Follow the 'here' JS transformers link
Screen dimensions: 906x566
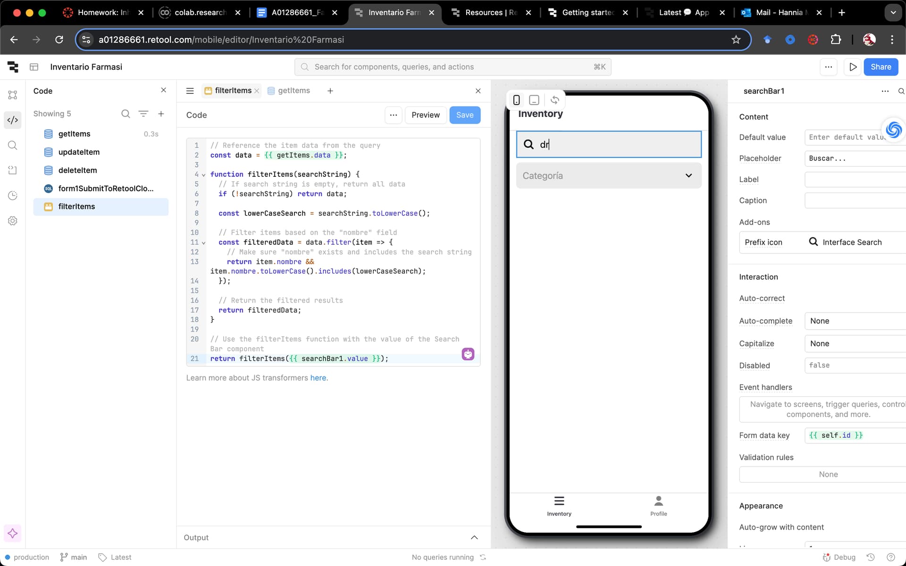point(318,378)
